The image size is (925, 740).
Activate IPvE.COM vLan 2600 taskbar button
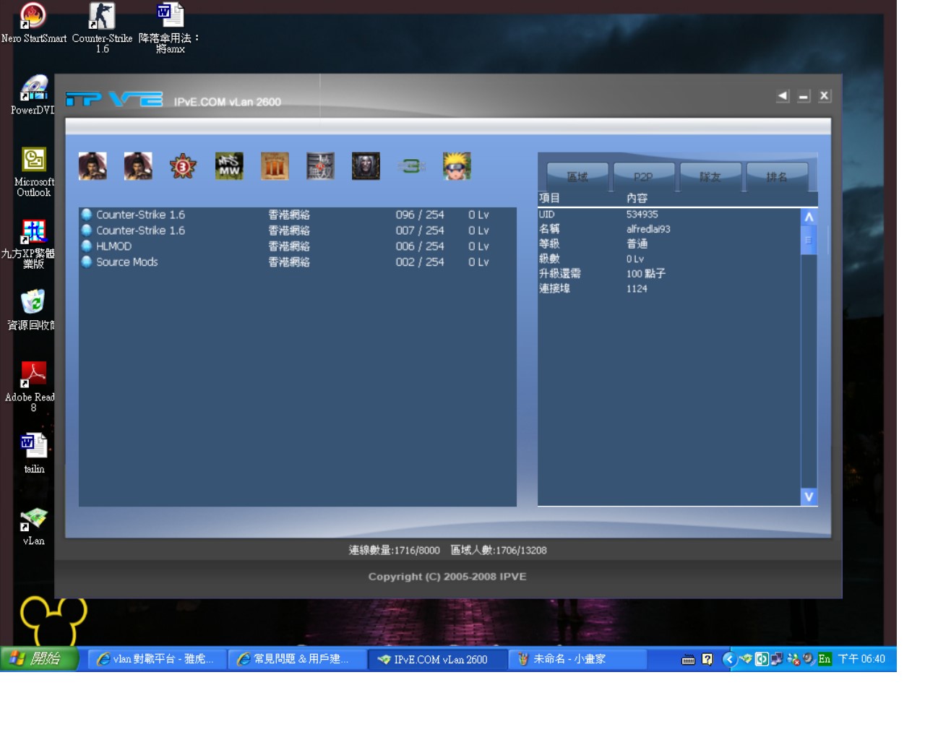tap(436, 659)
